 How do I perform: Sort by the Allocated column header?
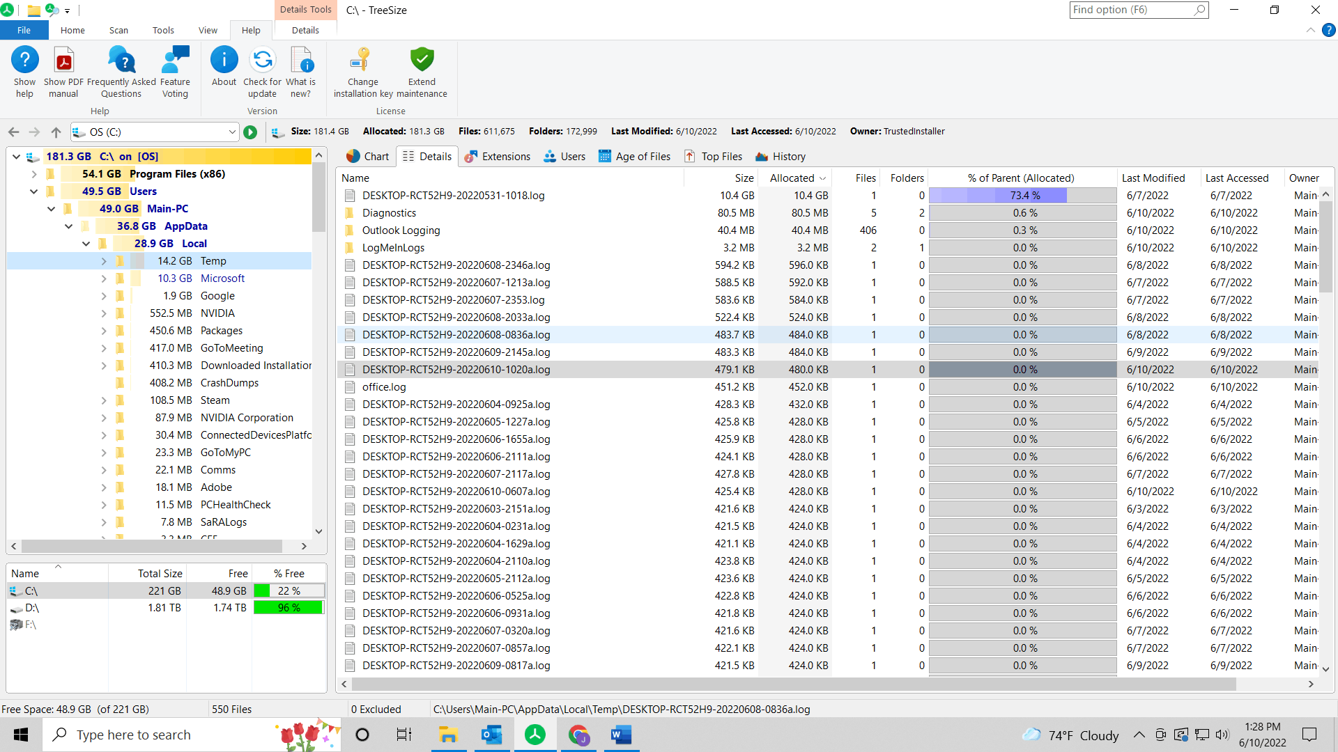tap(792, 178)
